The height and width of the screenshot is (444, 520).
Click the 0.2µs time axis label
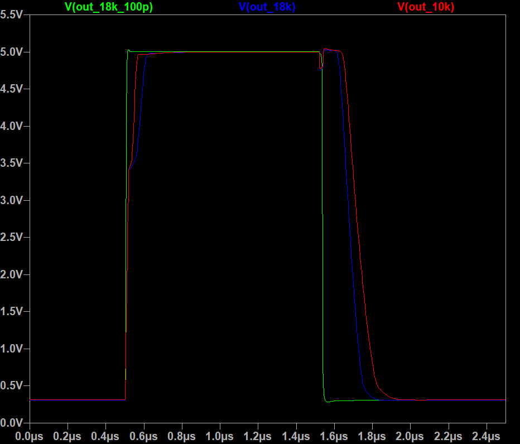68,436
